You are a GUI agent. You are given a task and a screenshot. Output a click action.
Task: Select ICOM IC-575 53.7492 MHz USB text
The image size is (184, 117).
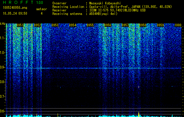point(117,10)
